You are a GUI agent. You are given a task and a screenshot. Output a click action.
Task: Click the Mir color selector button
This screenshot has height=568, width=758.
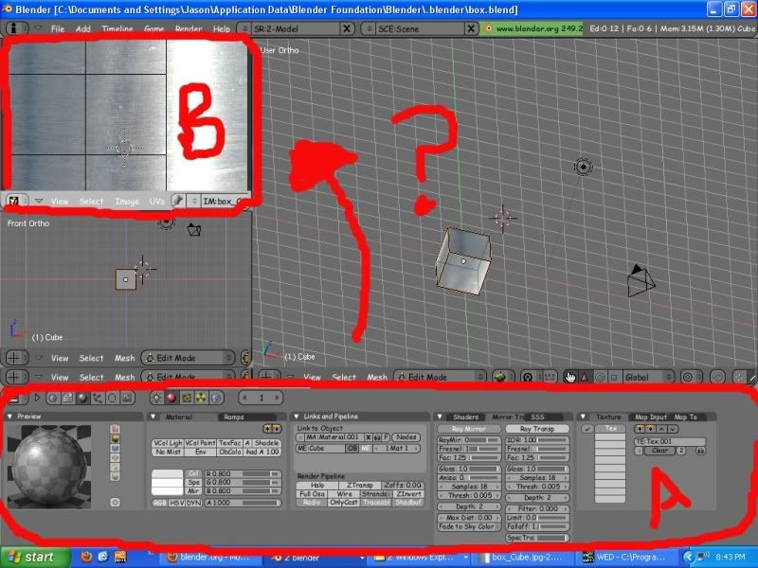coord(193,491)
